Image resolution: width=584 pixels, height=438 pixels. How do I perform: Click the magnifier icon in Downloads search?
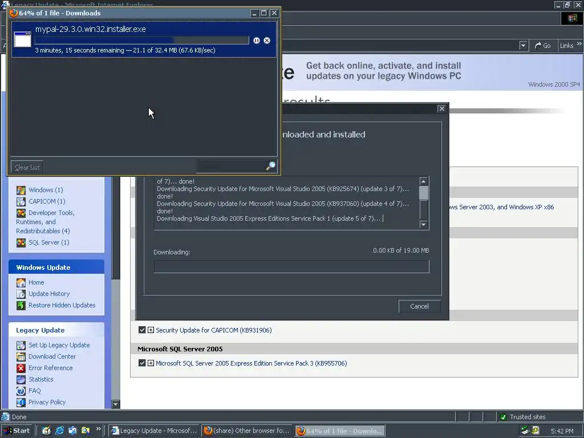click(x=271, y=166)
